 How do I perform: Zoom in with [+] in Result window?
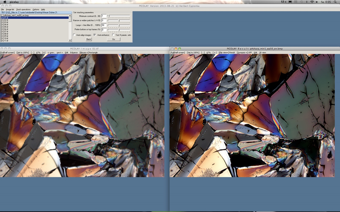coord(215,53)
